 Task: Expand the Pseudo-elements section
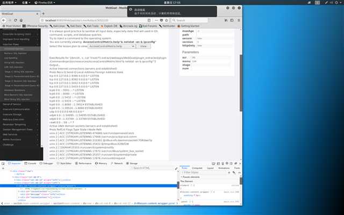191,177
